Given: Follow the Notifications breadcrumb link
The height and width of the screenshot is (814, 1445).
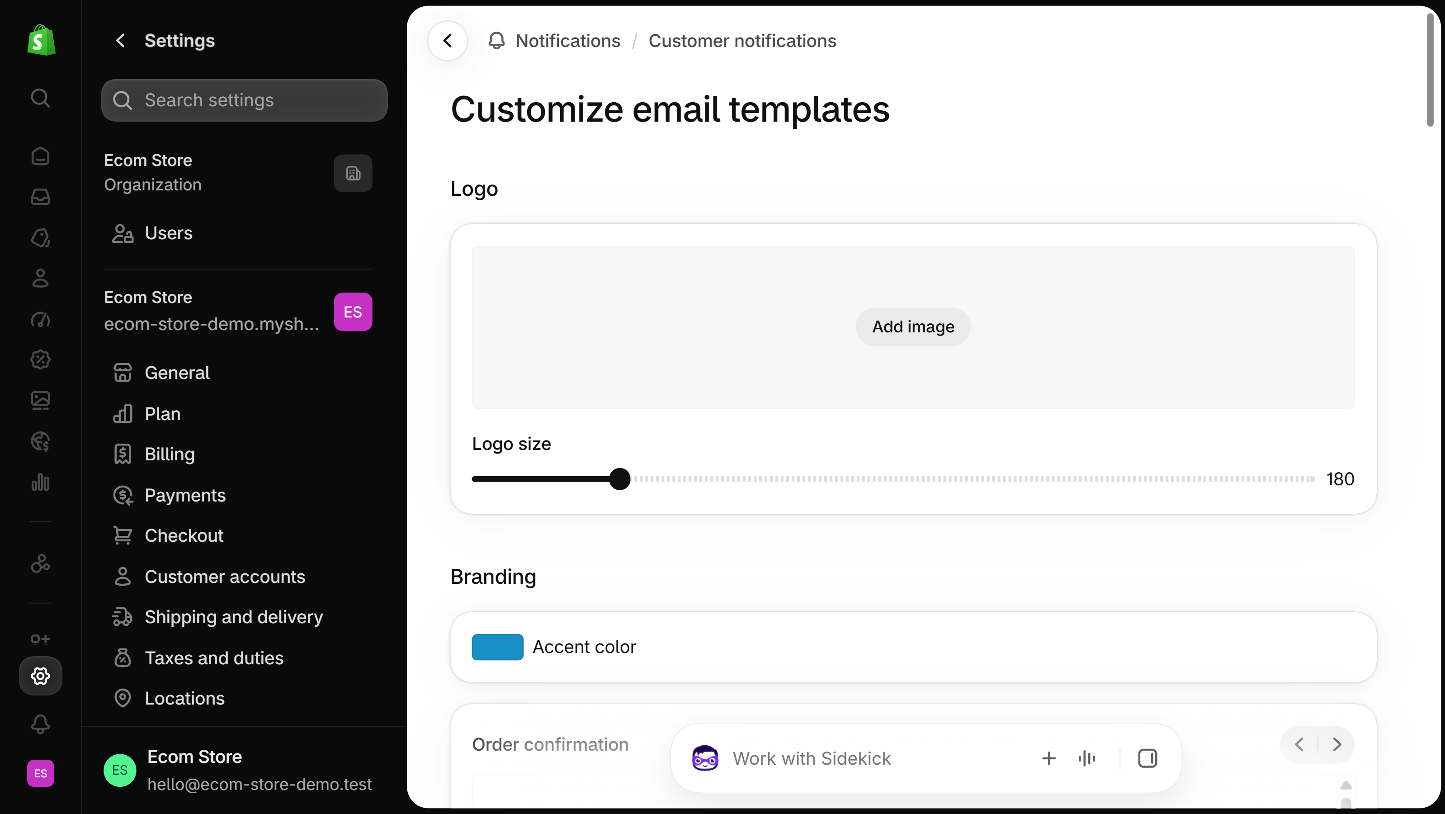Looking at the screenshot, I should click(x=568, y=41).
